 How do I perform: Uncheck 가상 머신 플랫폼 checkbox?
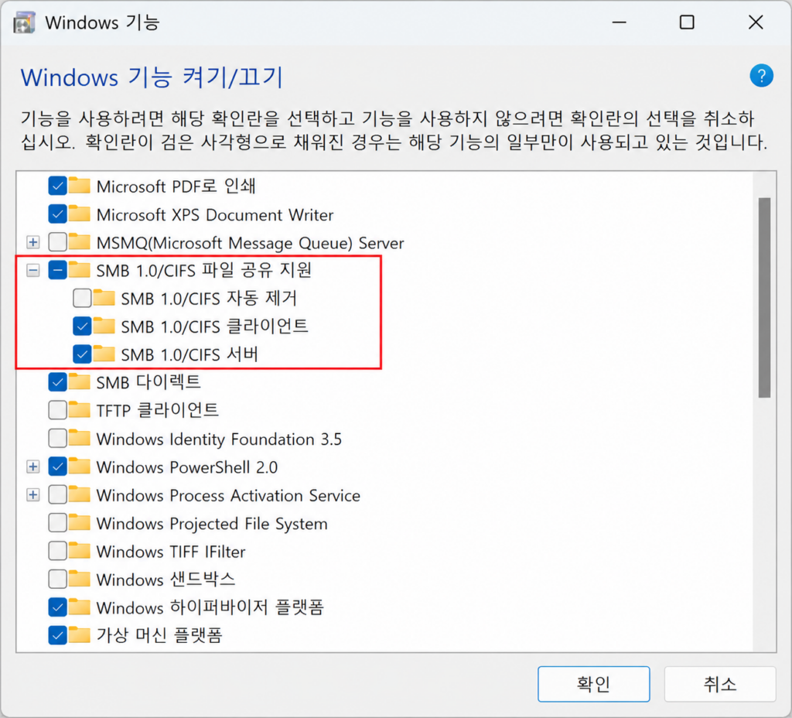(x=57, y=635)
